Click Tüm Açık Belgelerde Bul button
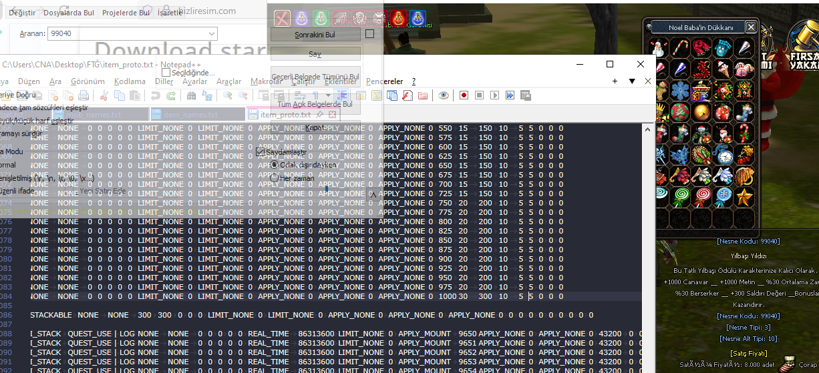The image size is (819, 373). pos(315,104)
